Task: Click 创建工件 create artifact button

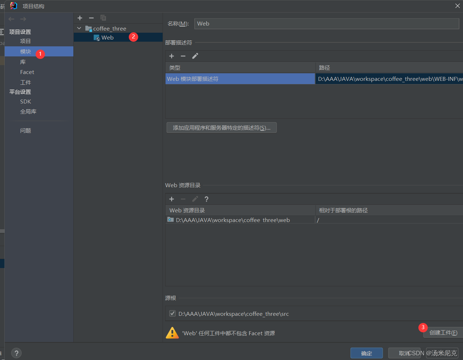Action: pyautogui.click(x=443, y=333)
